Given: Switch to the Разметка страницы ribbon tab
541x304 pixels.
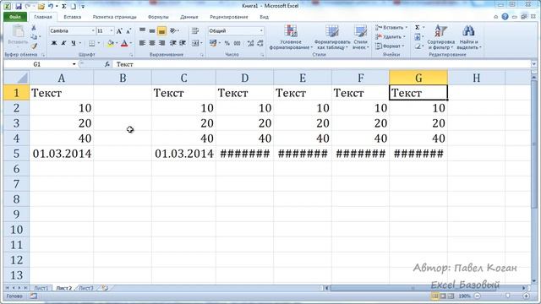Looking at the screenshot, I should click(x=115, y=17).
